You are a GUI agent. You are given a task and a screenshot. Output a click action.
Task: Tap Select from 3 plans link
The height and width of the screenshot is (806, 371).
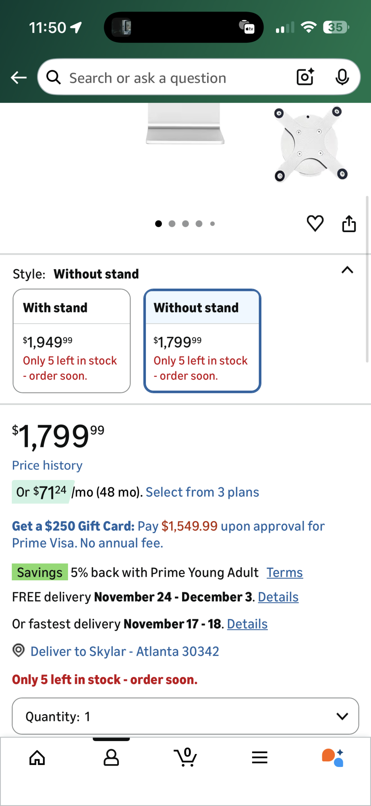click(202, 492)
